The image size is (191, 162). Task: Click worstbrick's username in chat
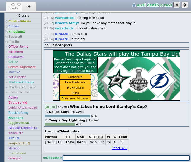[65, 18]
